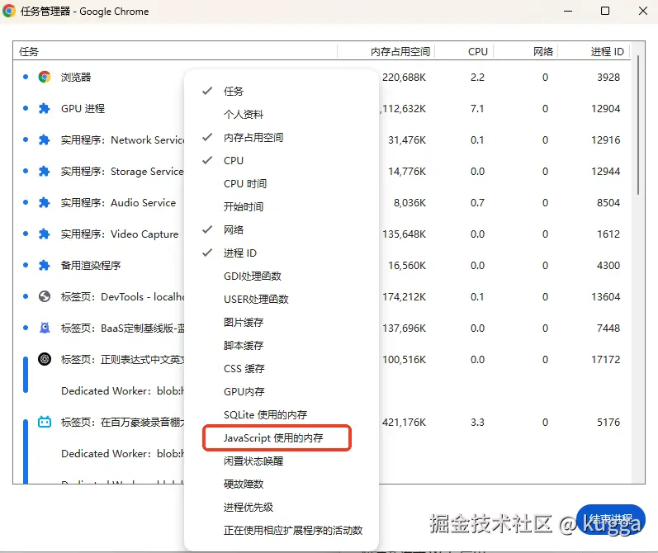The image size is (658, 553).
Task: Select the 备用渲染程序 row
Action: (91, 265)
